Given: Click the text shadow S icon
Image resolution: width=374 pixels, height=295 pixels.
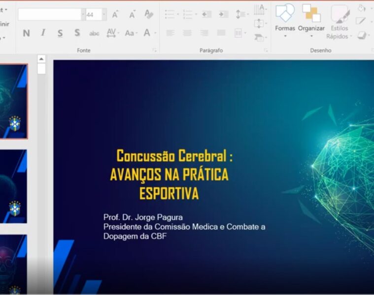Looking at the screenshot, I should 77,33.
